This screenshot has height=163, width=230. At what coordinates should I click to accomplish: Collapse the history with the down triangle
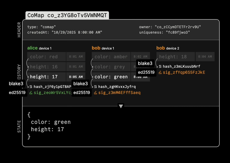(121, 106)
